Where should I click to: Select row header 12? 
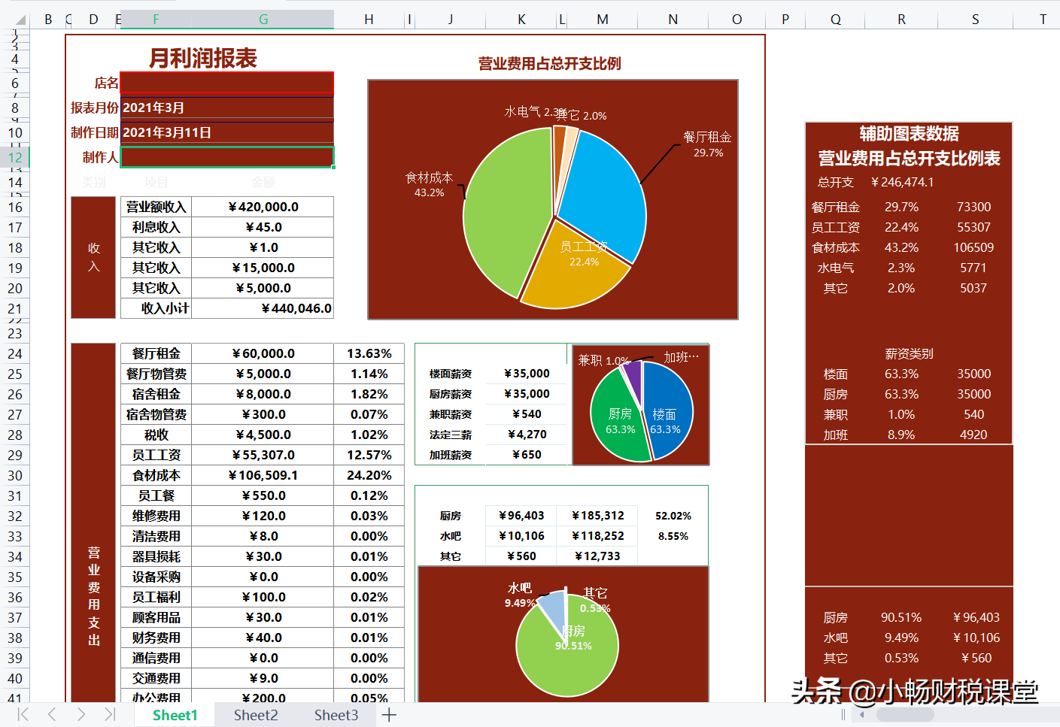point(14,156)
